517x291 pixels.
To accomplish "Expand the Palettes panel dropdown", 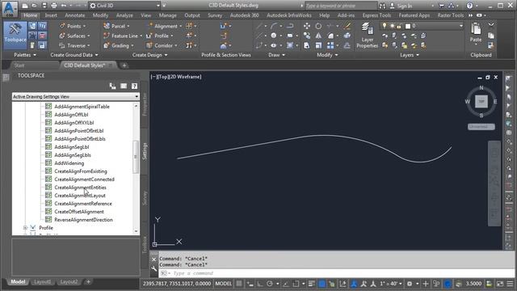I will click(25, 55).
